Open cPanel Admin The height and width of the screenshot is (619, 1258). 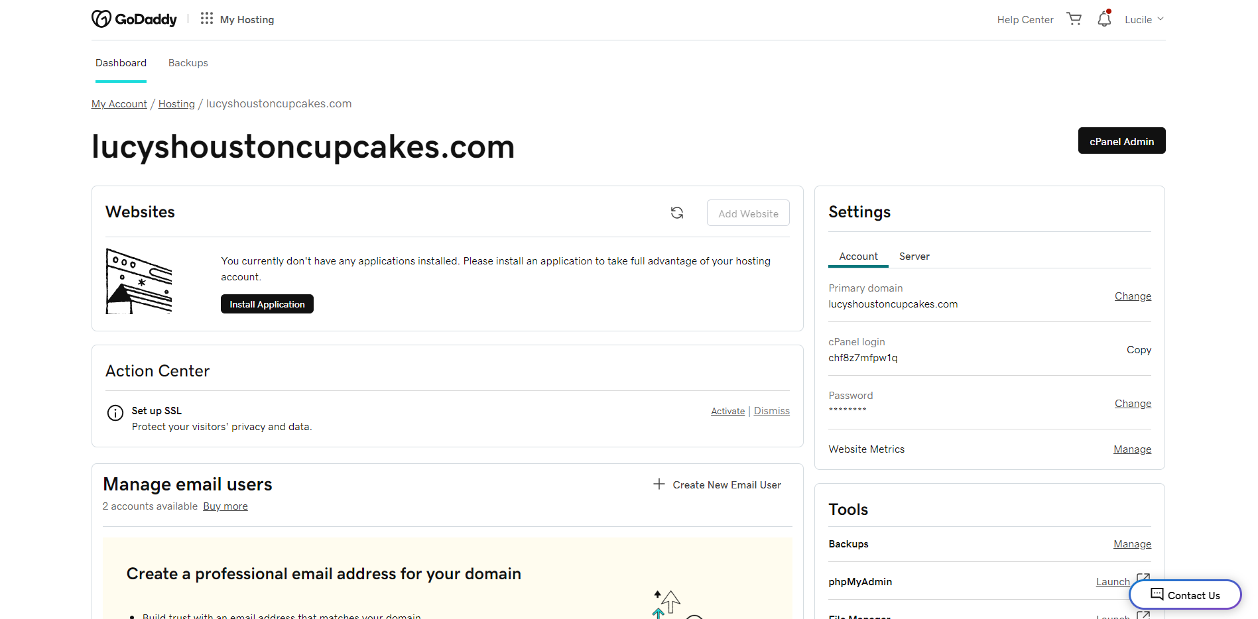(1121, 141)
